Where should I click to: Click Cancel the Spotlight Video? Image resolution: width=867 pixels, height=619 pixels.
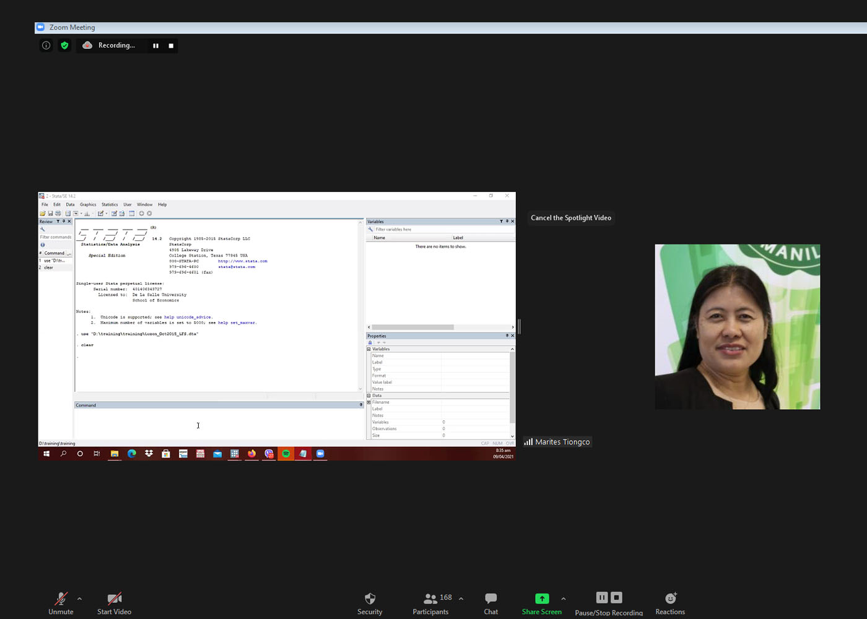570,218
